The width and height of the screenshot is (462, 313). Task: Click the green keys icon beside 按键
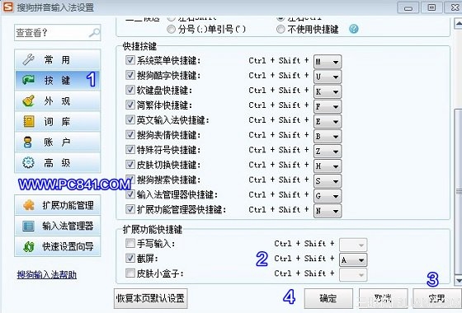29,80
